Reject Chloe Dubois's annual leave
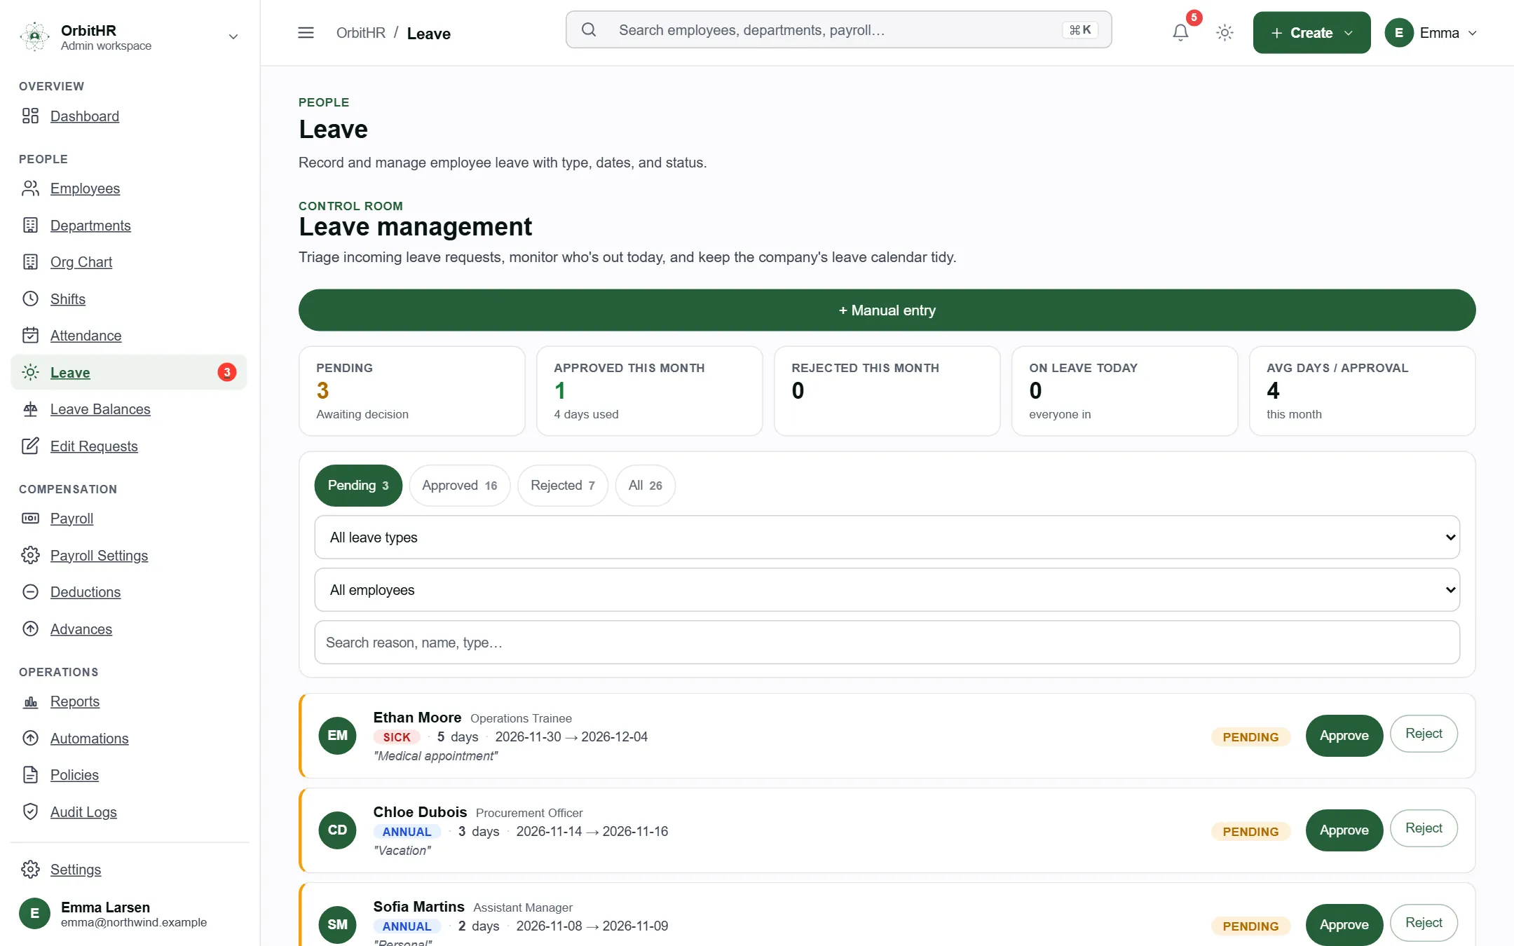Screen dimensions: 1514x946 pyautogui.click(x=1424, y=828)
